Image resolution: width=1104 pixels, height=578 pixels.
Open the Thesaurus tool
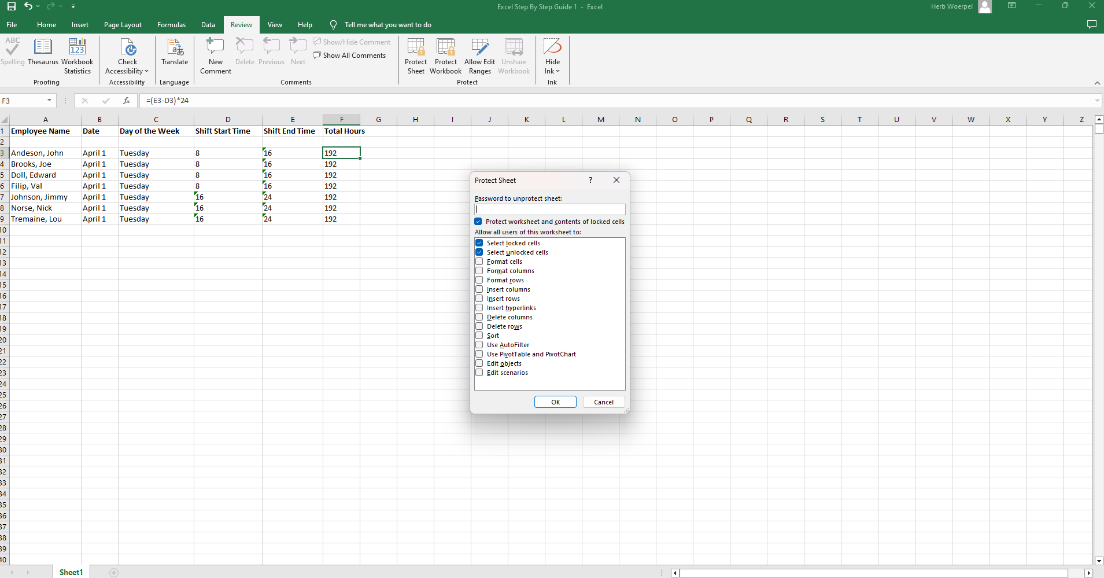click(43, 52)
